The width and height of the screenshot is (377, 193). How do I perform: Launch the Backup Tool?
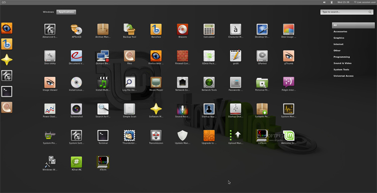click(130, 29)
